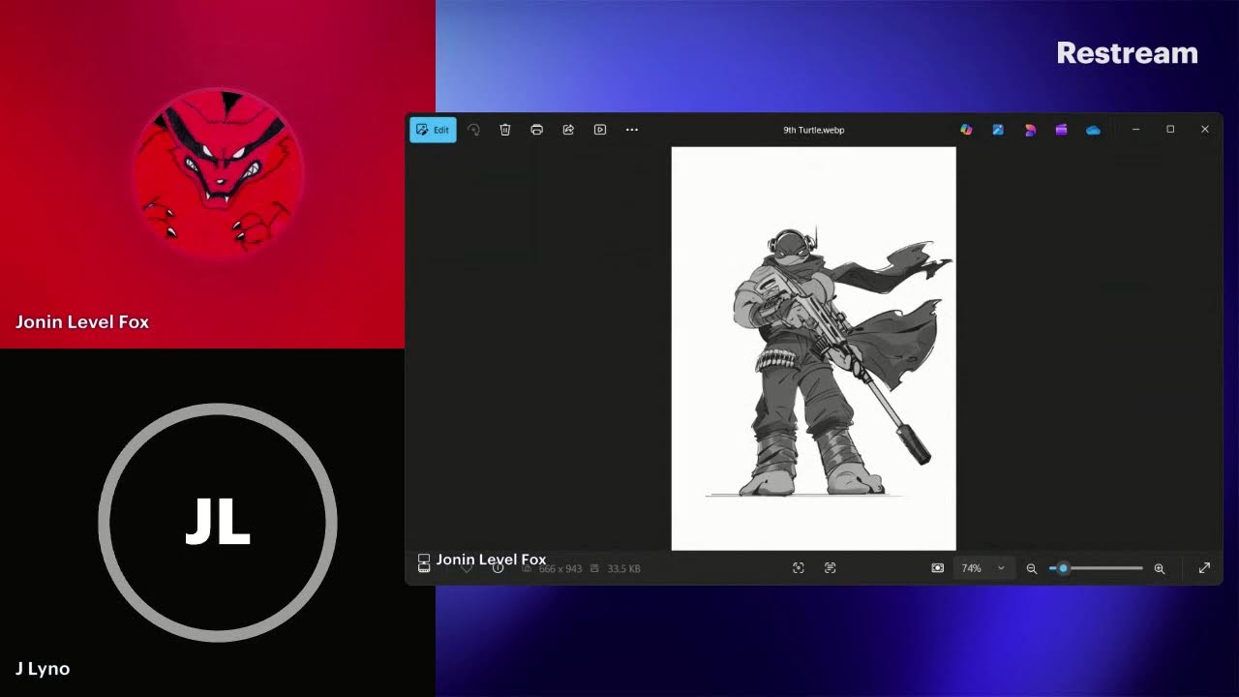Show file info with the info icon

click(498, 568)
